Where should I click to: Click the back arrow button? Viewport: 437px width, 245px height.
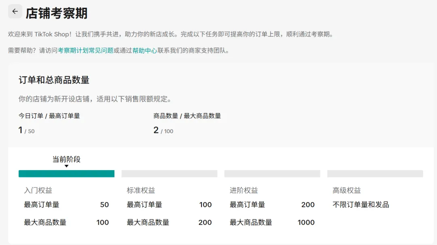(x=15, y=12)
